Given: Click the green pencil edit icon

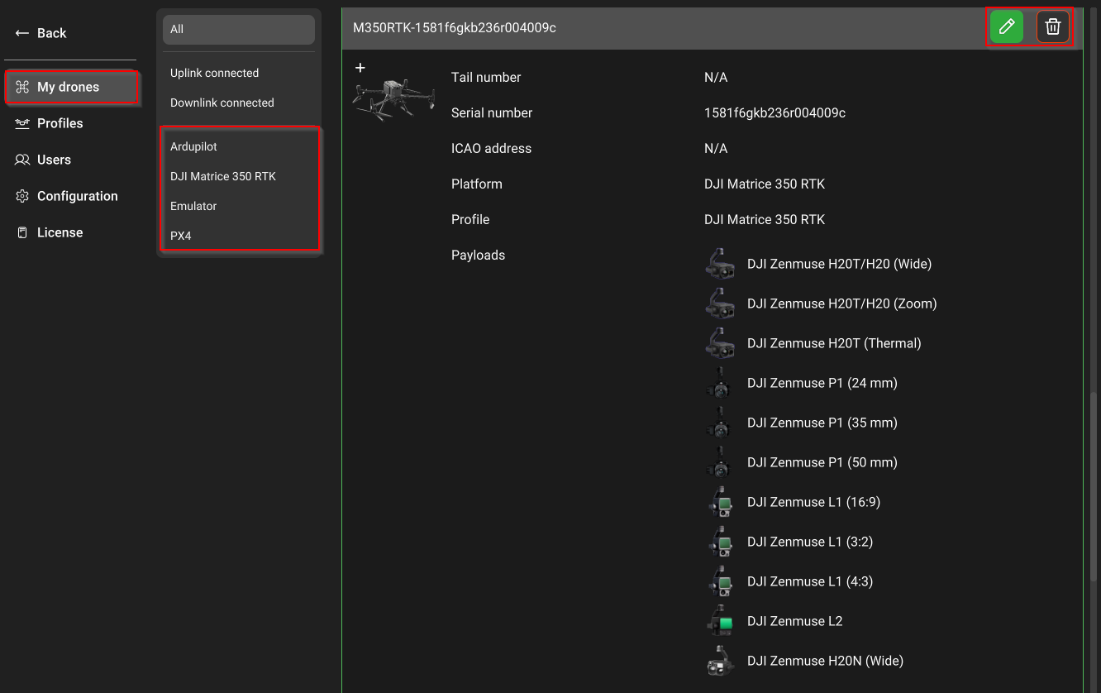Looking at the screenshot, I should tap(1006, 26).
